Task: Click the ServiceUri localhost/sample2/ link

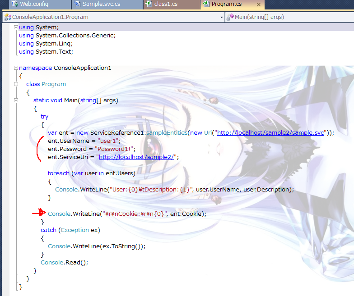Action: point(137,157)
